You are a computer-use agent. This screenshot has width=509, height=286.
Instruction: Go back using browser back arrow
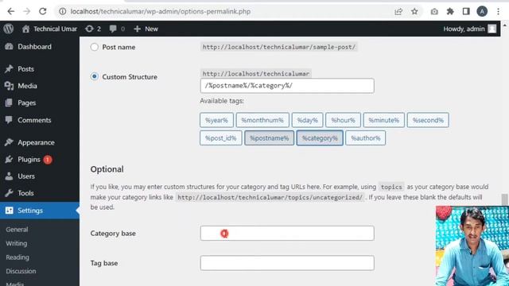10,11
